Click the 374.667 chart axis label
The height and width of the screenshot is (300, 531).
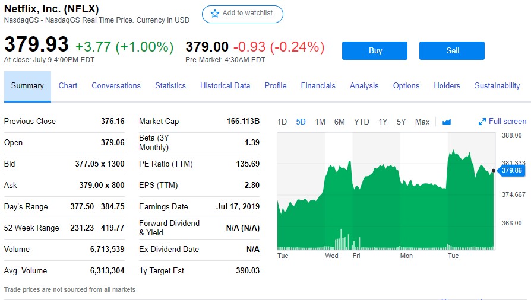513,194
